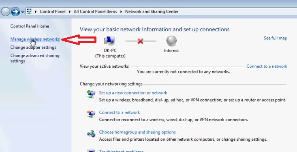The height and width of the screenshot is (152, 297).
Task: Click the Set up a new connection icon
Action: pos(91,94)
